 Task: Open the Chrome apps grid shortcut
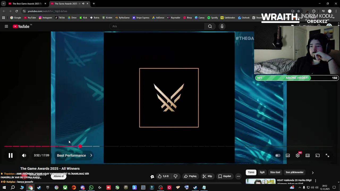(x=3, y=18)
